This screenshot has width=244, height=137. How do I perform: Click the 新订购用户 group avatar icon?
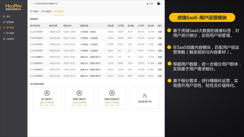[x=47, y=93]
